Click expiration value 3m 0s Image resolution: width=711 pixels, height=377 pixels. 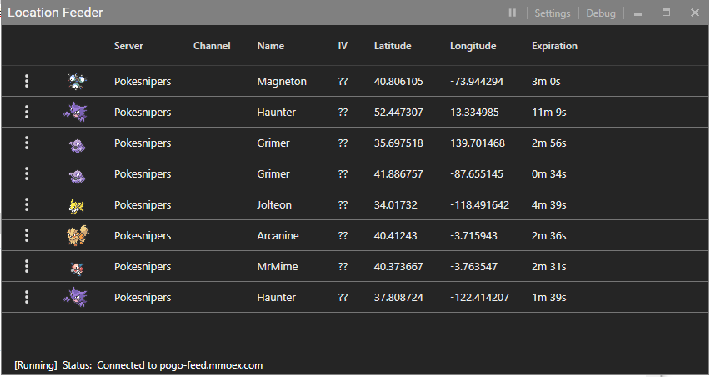pyautogui.click(x=546, y=82)
